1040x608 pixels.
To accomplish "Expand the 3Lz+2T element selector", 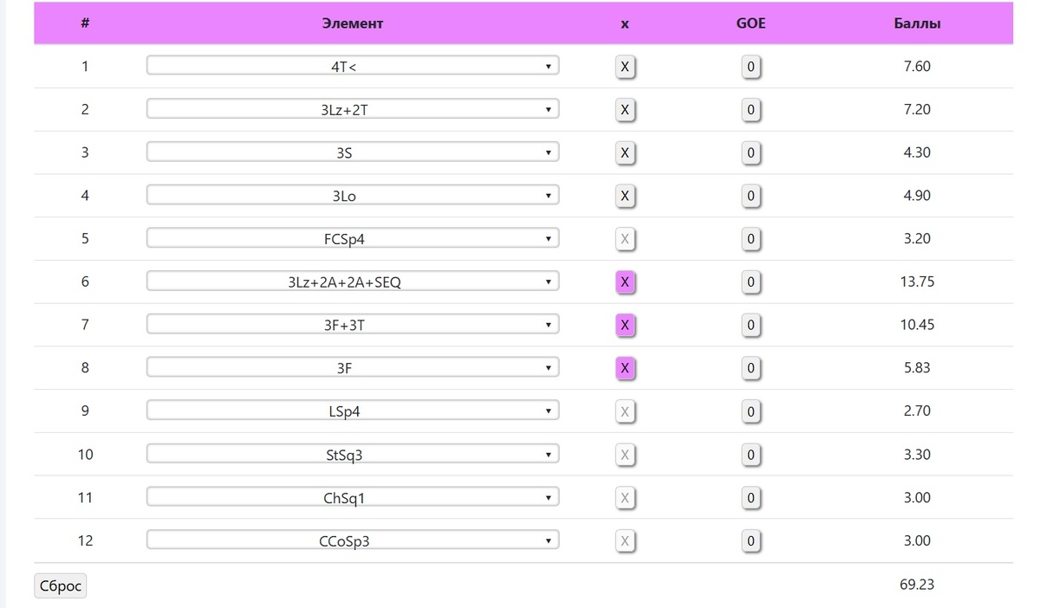I will pos(353,109).
